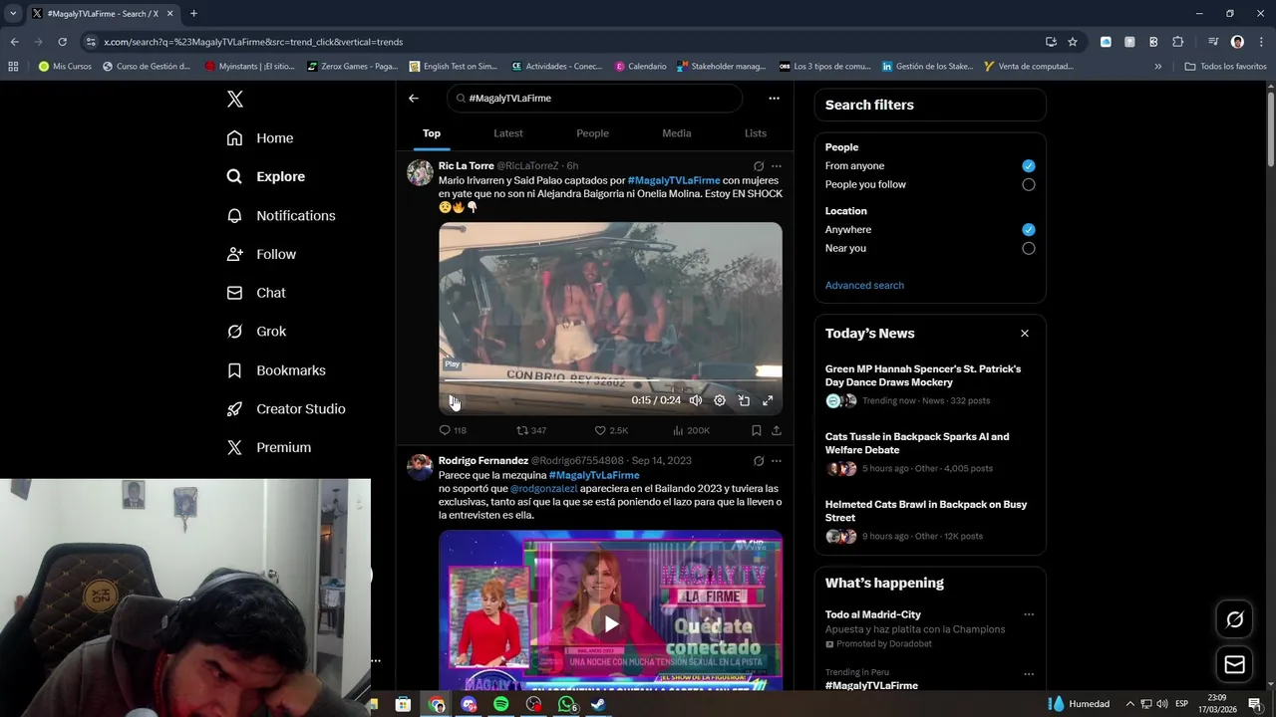Screen dimensions: 1276x717
Task: Click #MagalyTVLaFirme hashtag in Ric La Torre post
Action: click(x=674, y=180)
